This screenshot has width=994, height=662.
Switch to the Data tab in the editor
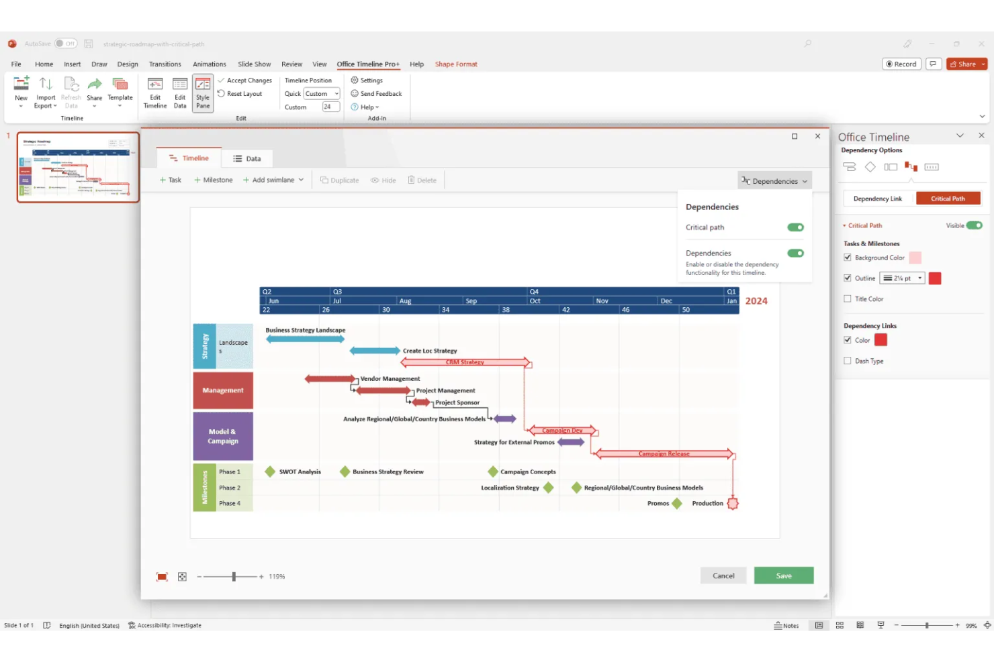(247, 158)
